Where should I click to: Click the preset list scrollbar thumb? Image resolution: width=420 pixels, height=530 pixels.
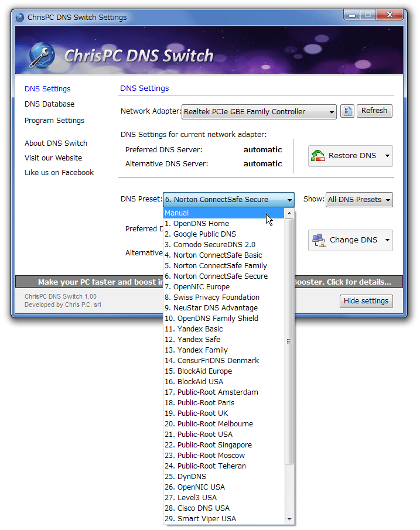click(x=289, y=341)
